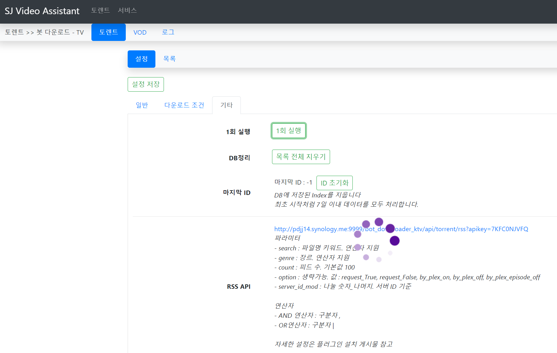Viewport: 557px width, 353px height.
Task: Reset the index with ID 초기화
Action: [x=334, y=183]
